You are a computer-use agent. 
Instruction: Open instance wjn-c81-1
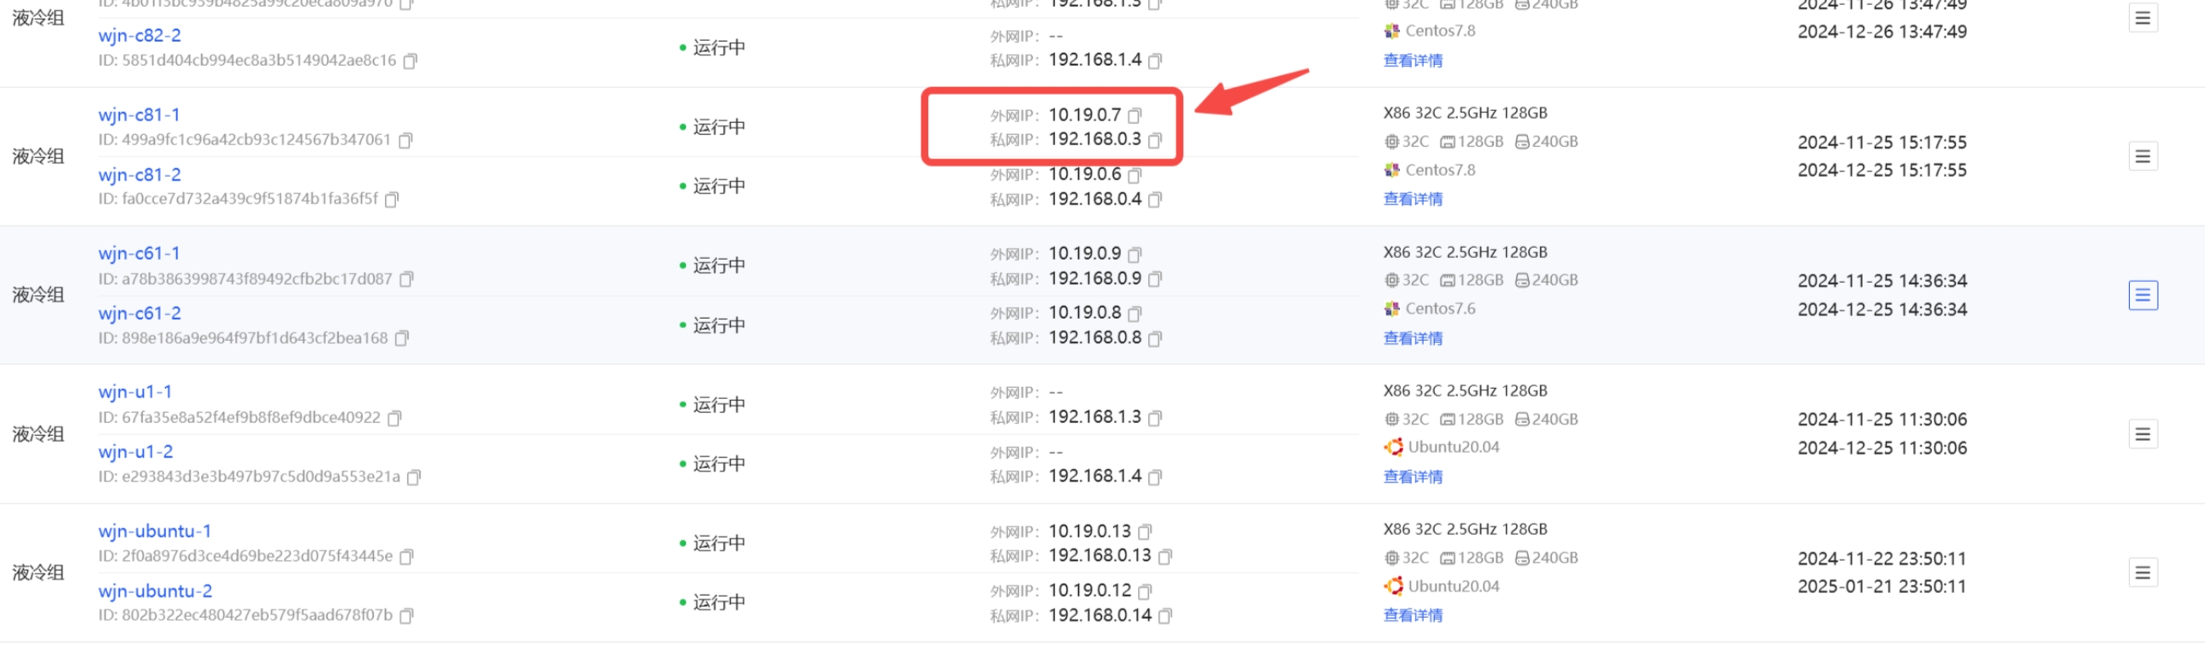pos(139,115)
